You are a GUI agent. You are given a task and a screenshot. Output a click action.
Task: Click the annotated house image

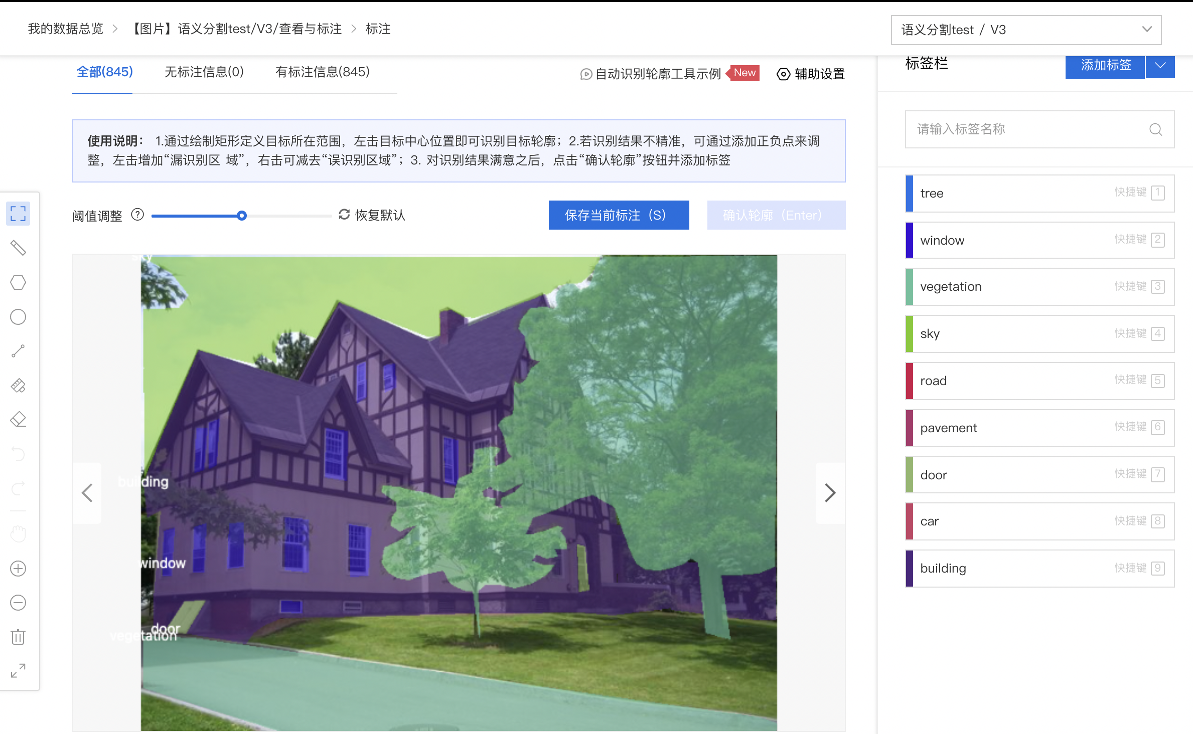(459, 493)
